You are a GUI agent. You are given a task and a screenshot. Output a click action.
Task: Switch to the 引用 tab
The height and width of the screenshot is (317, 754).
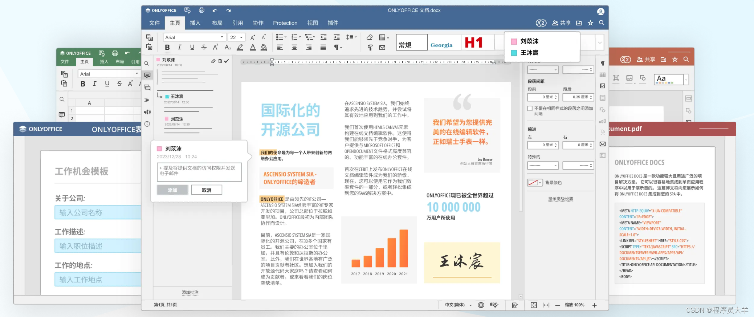coord(238,23)
